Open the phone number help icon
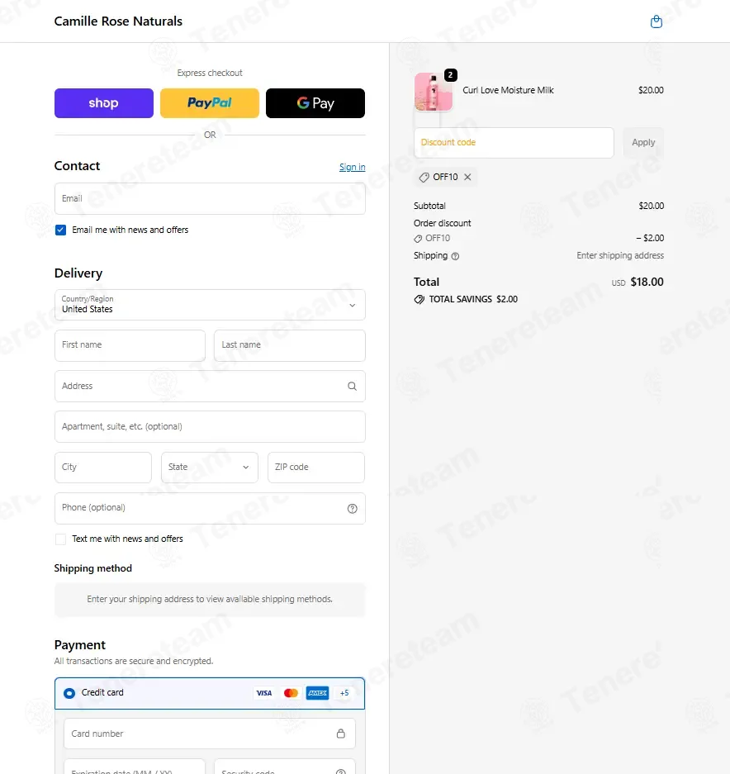730x774 pixels. pyautogui.click(x=352, y=509)
